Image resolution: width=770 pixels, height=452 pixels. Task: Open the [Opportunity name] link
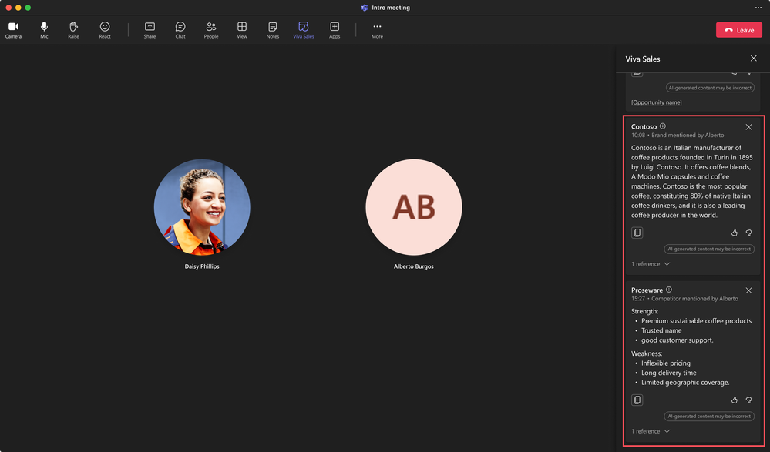[x=657, y=102]
